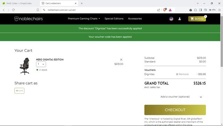
Task: Open the shopping cart $619.00 button
Action: (197, 19)
